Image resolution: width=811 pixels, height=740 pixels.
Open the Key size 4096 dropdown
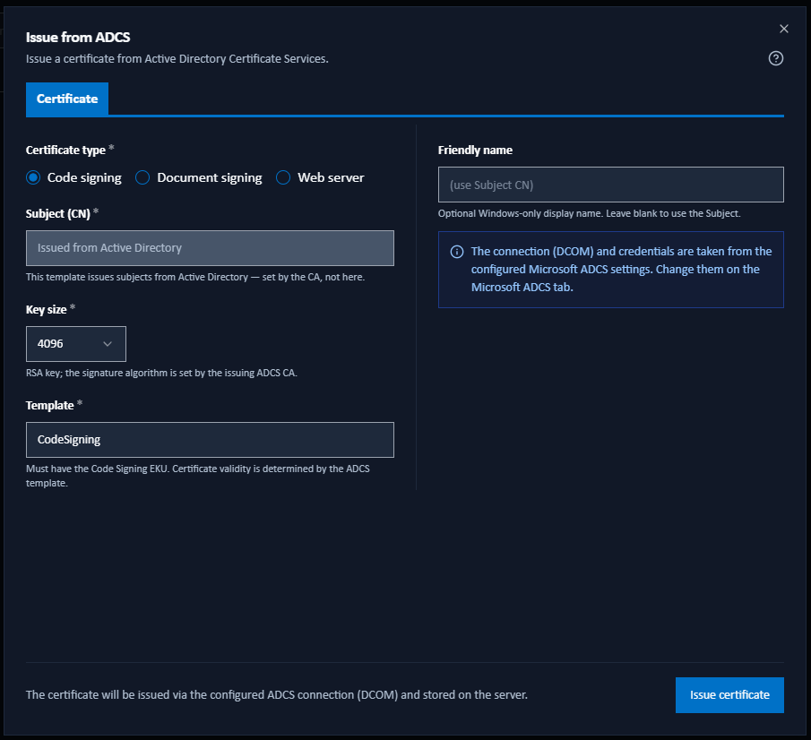point(76,344)
